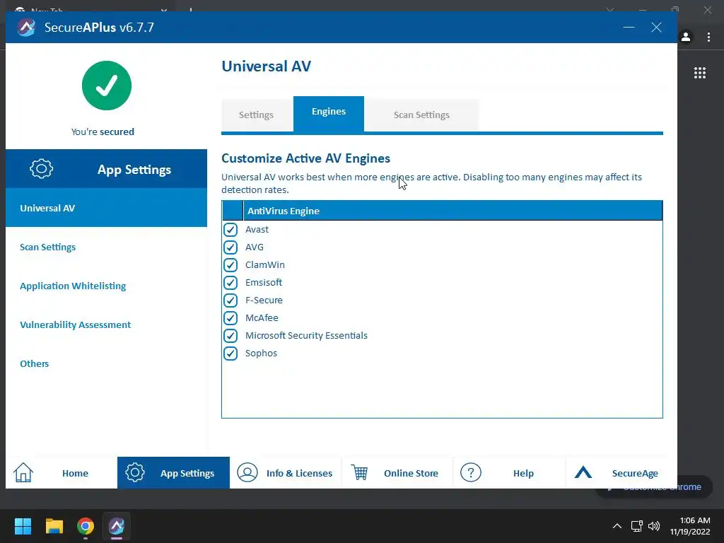Viewport: 724px width, 543px height.
Task: Click Universal AV page heading
Action: point(267,66)
